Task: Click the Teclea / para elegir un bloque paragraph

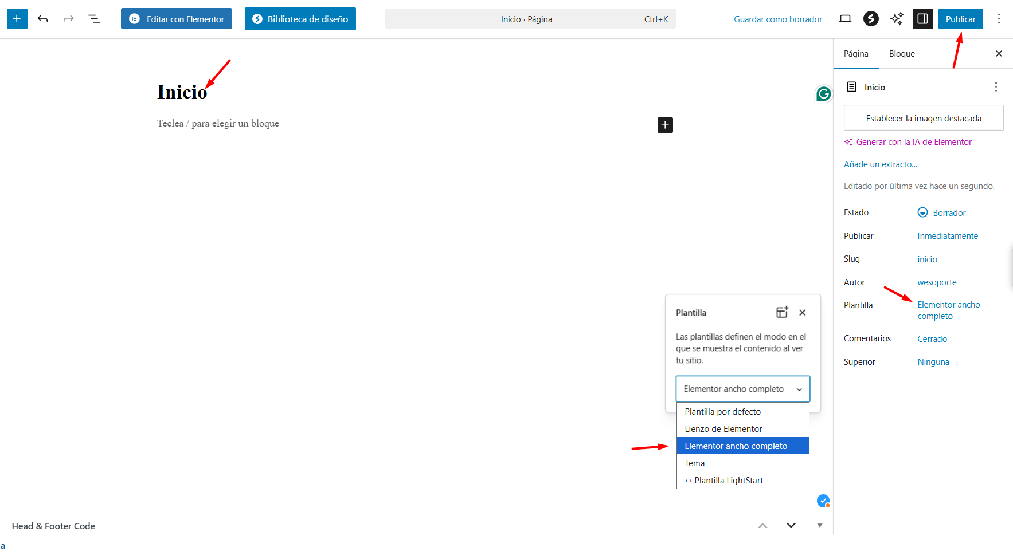Action: [x=218, y=123]
